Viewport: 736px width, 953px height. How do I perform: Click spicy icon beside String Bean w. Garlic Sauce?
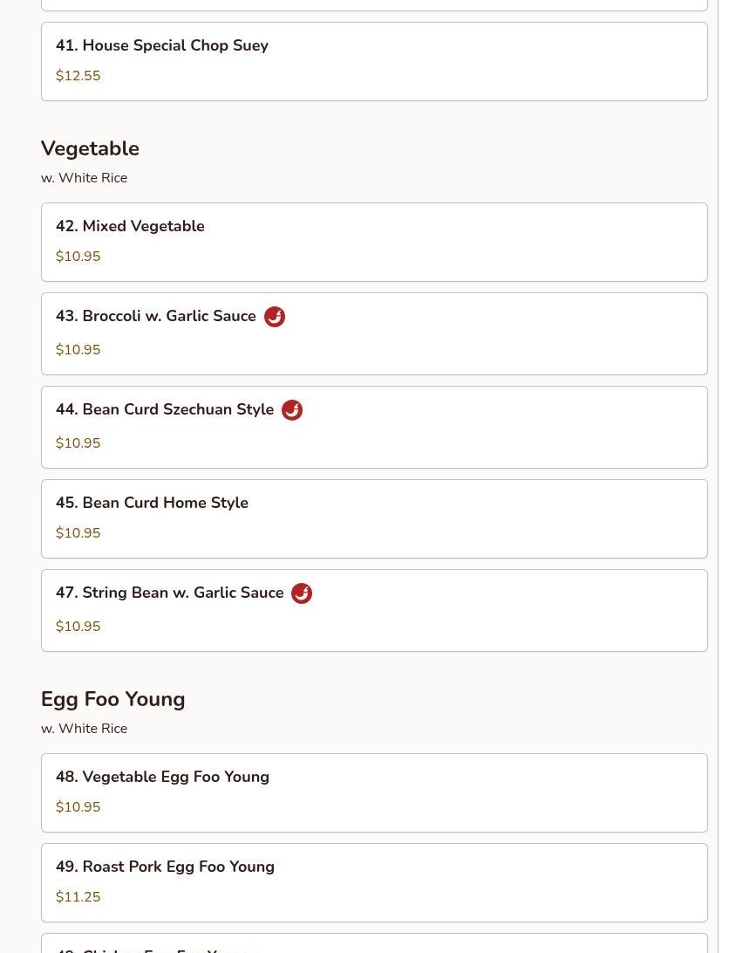(x=302, y=593)
